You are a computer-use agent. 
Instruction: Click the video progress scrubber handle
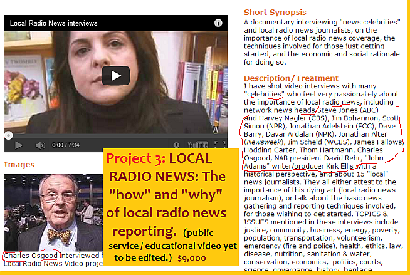[8, 135]
